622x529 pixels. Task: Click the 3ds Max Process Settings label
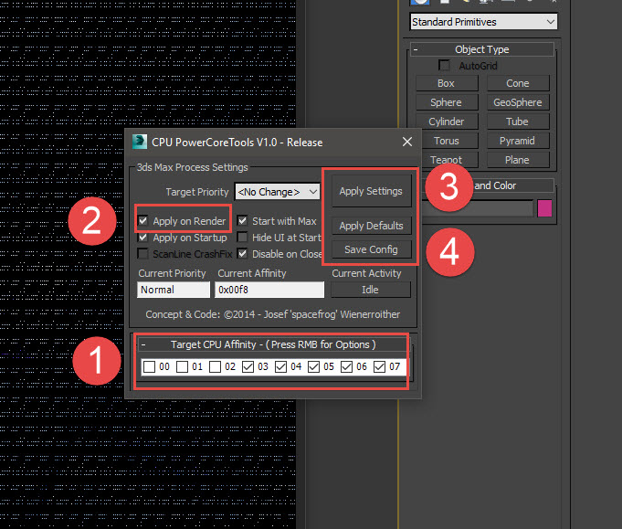(x=193, y=167)
